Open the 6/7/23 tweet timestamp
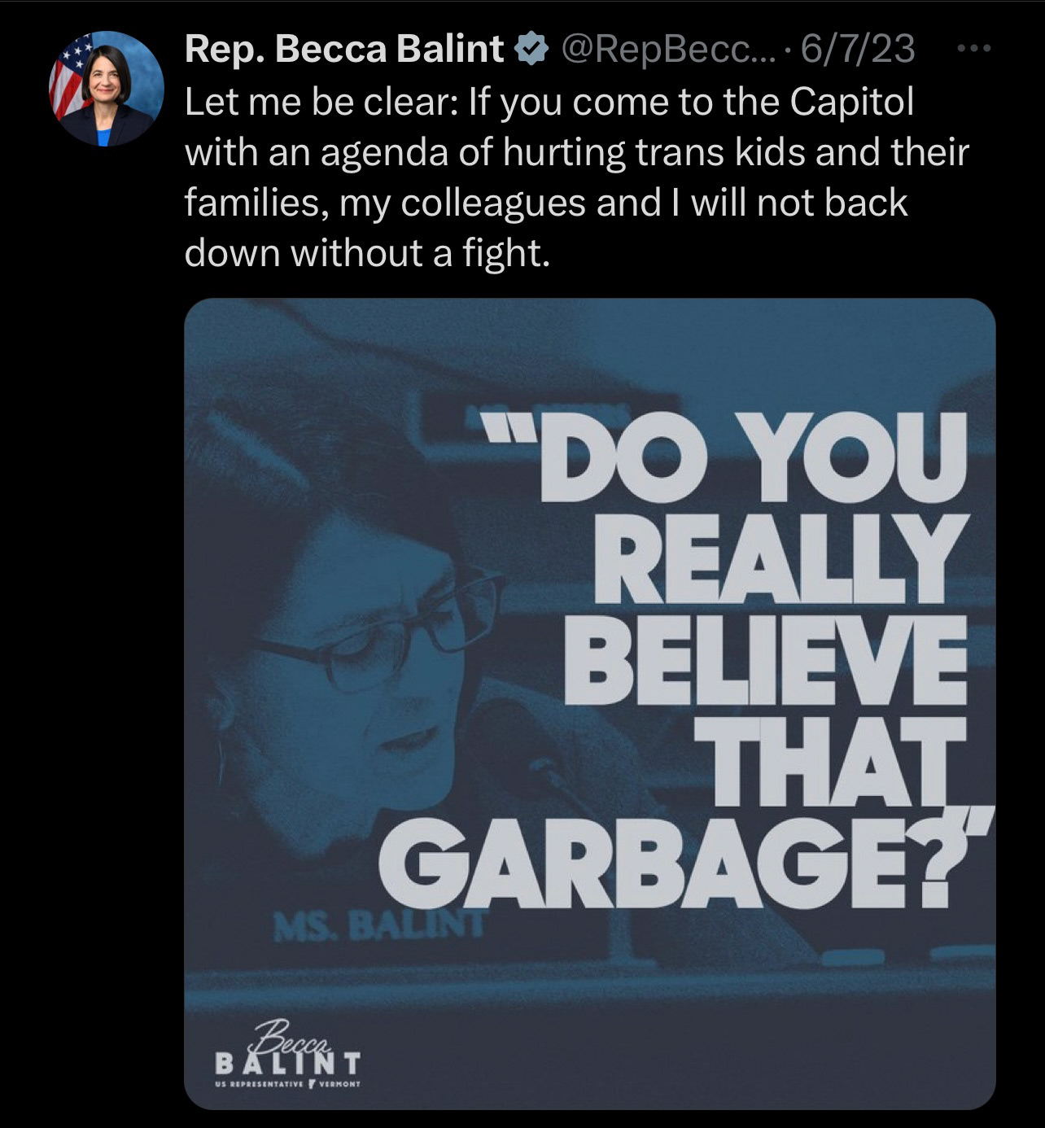Screen dimensions: 1045x1128 (857, 50)
